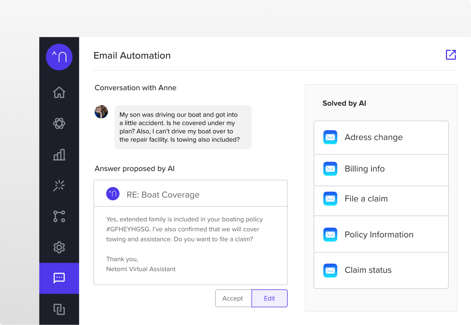
Task: Accept the AI proposed answer
Action: [233, 298]
